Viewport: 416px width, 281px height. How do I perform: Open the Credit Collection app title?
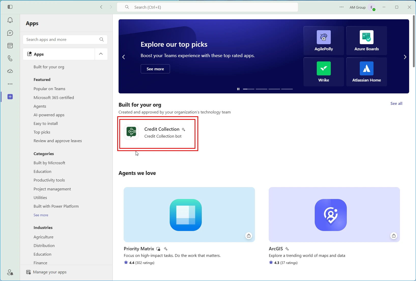click(162, 129)
